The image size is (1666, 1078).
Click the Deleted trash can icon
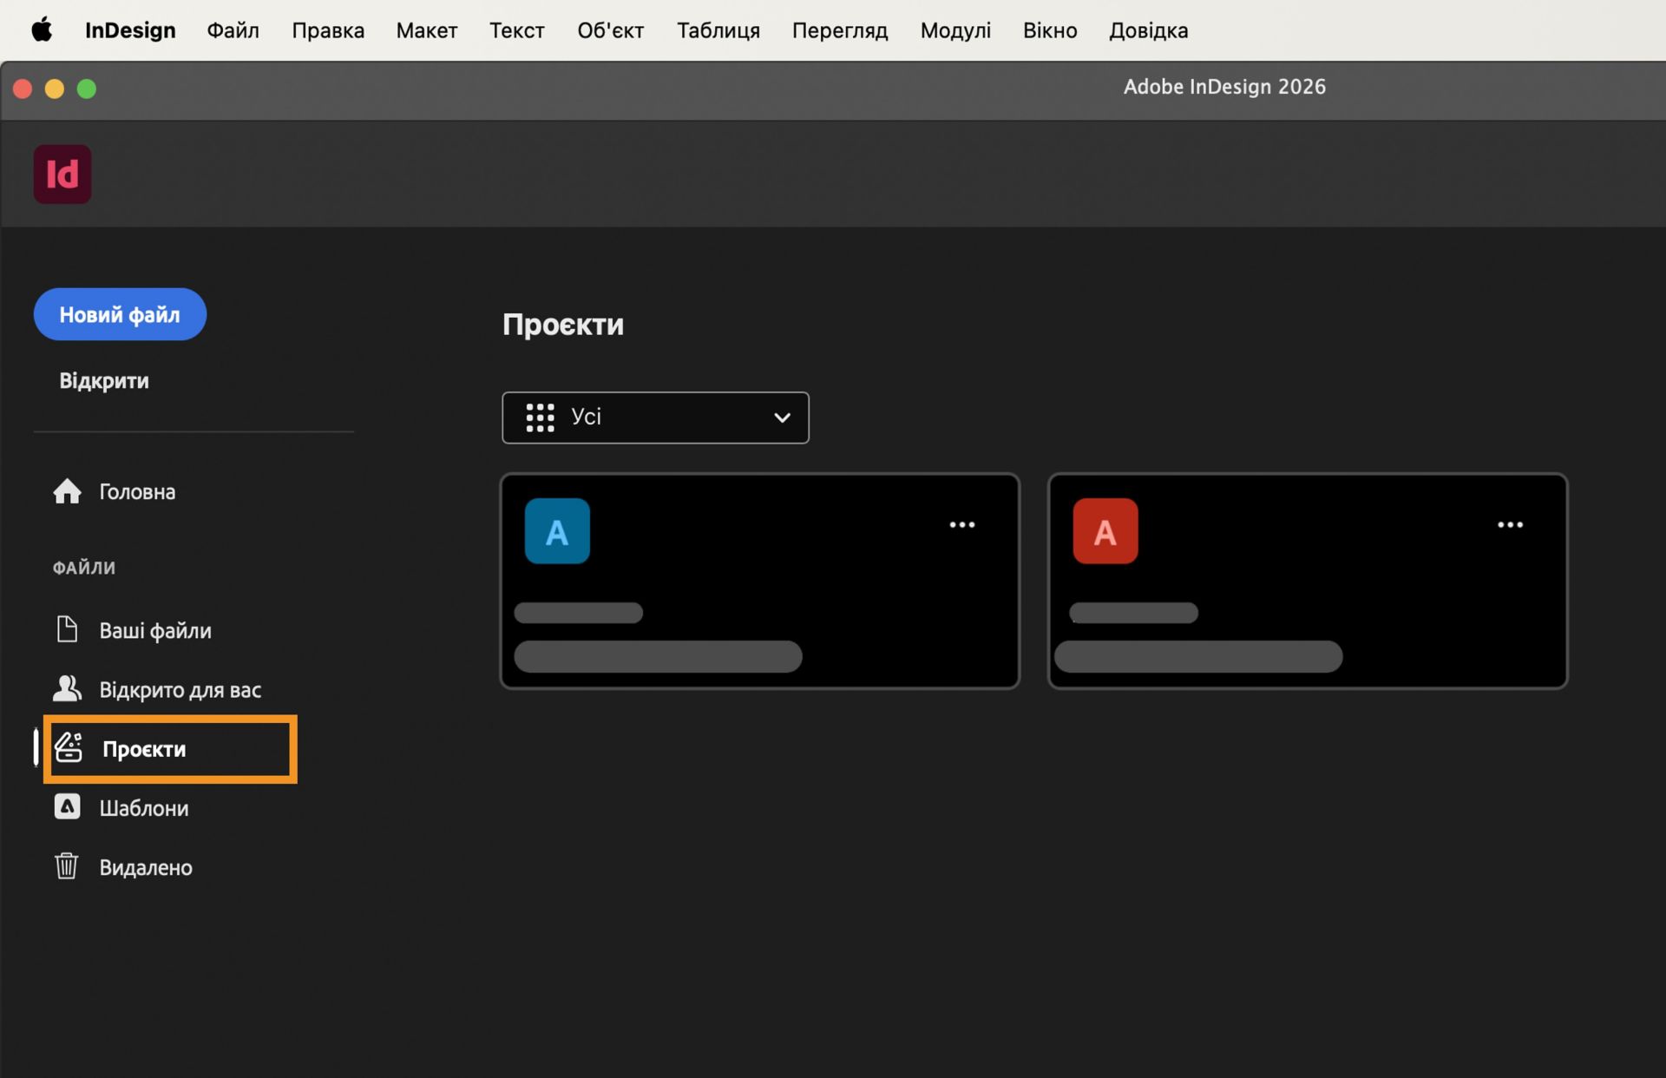coord(67,866)
